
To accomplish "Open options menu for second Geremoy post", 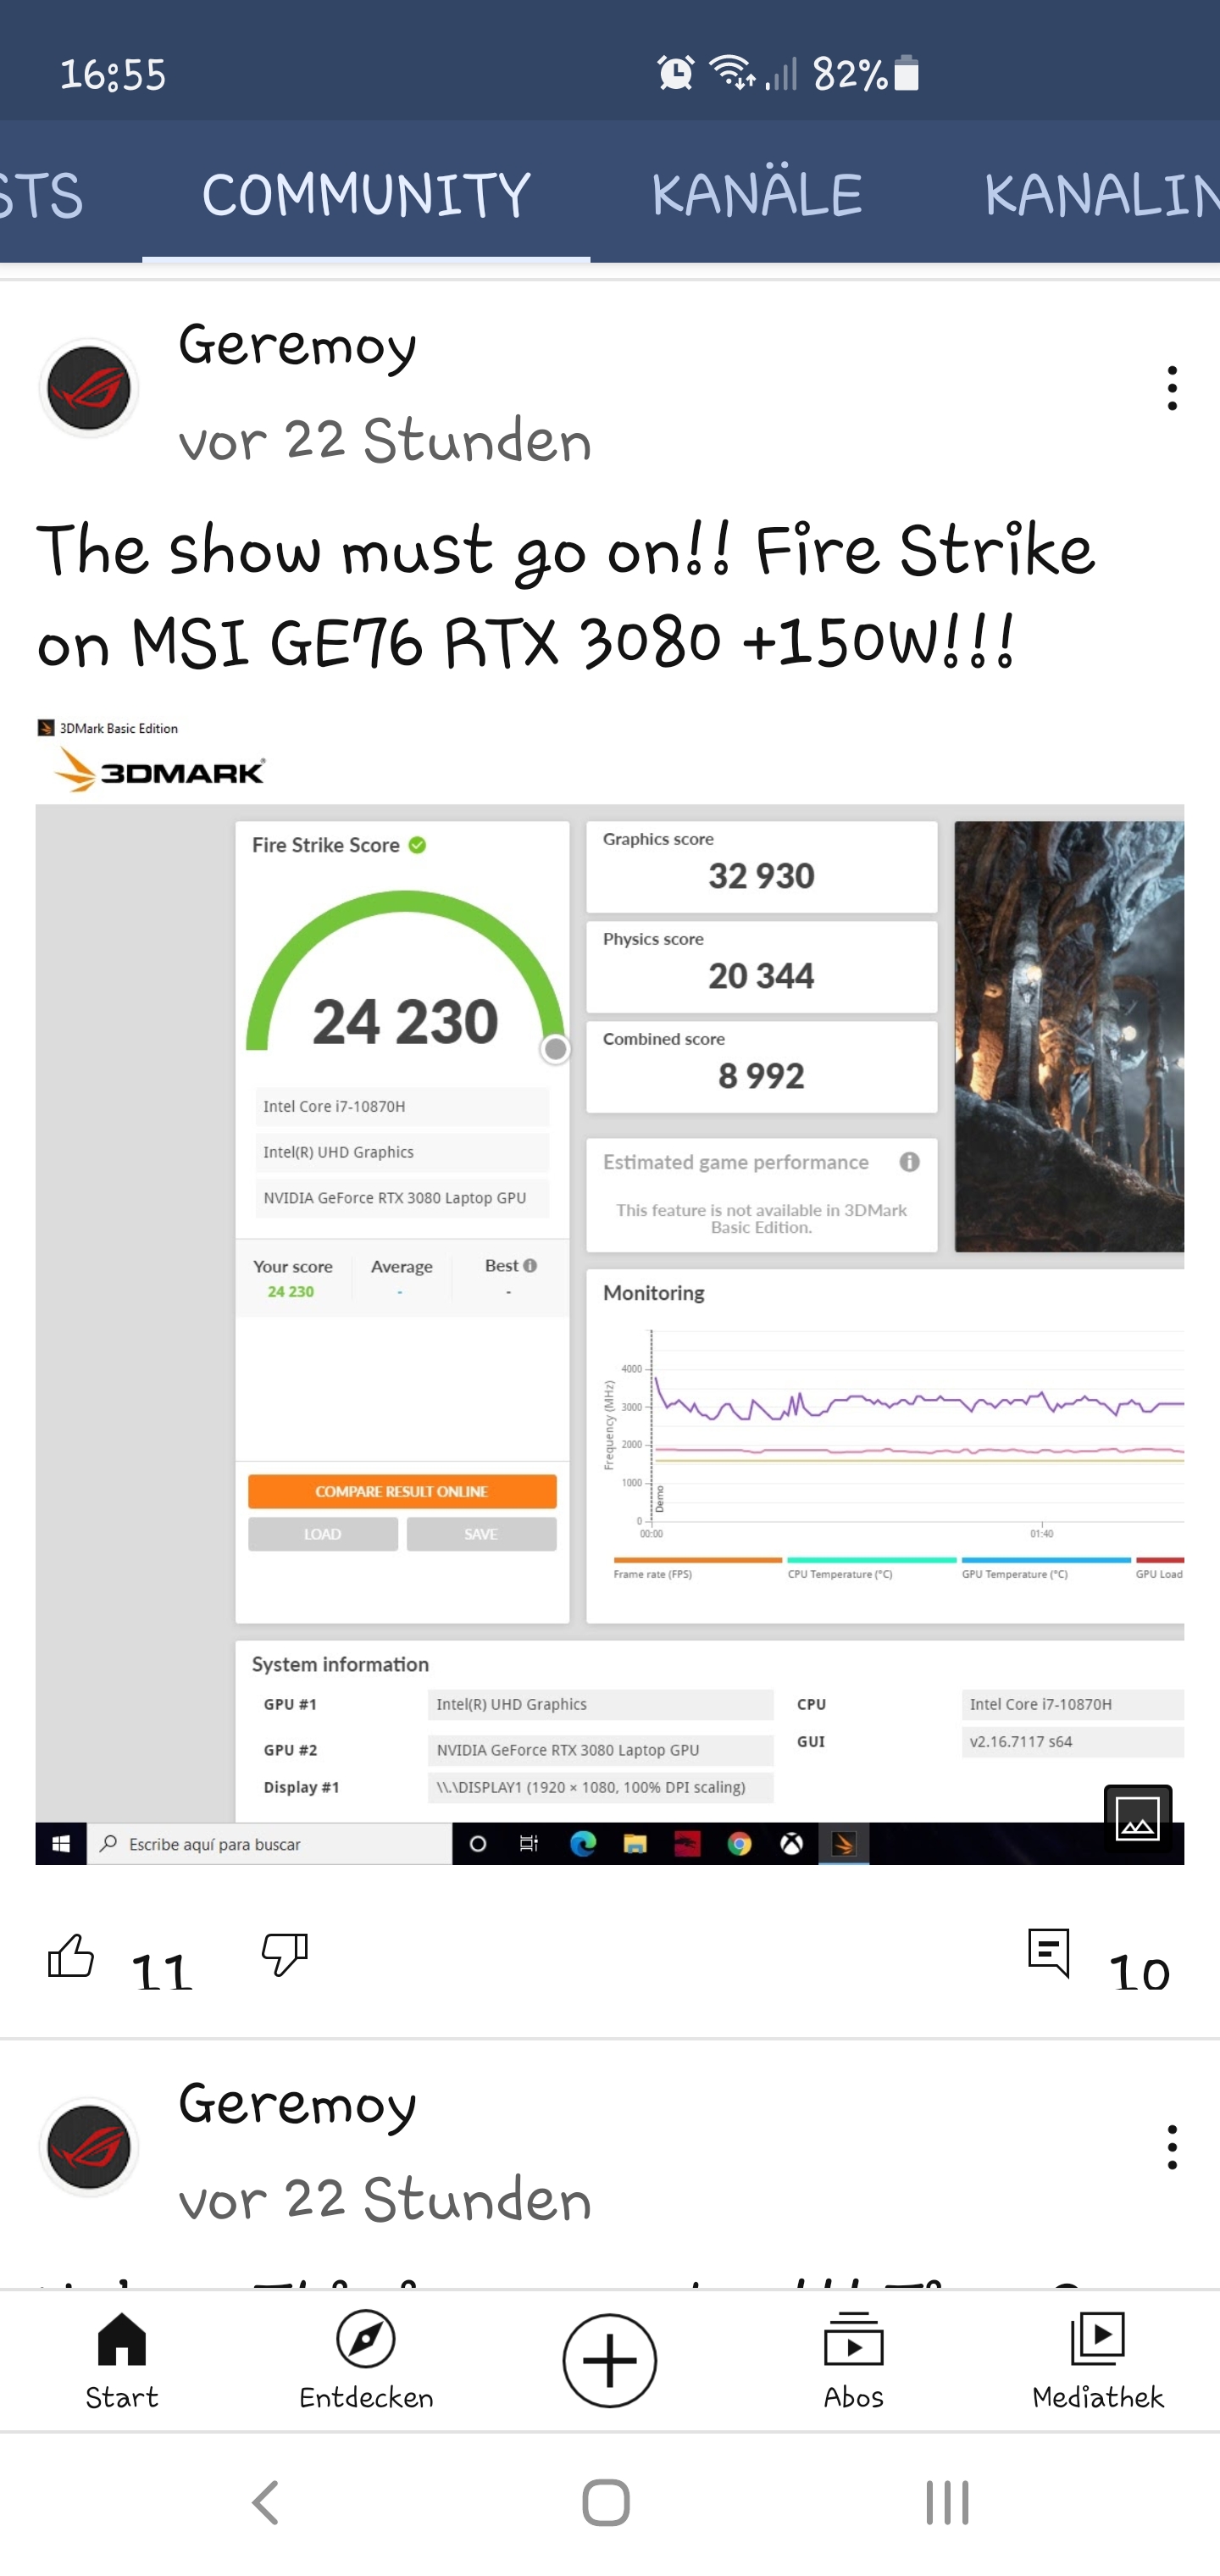I will pyautogui.click(x=1172, y=2147).
